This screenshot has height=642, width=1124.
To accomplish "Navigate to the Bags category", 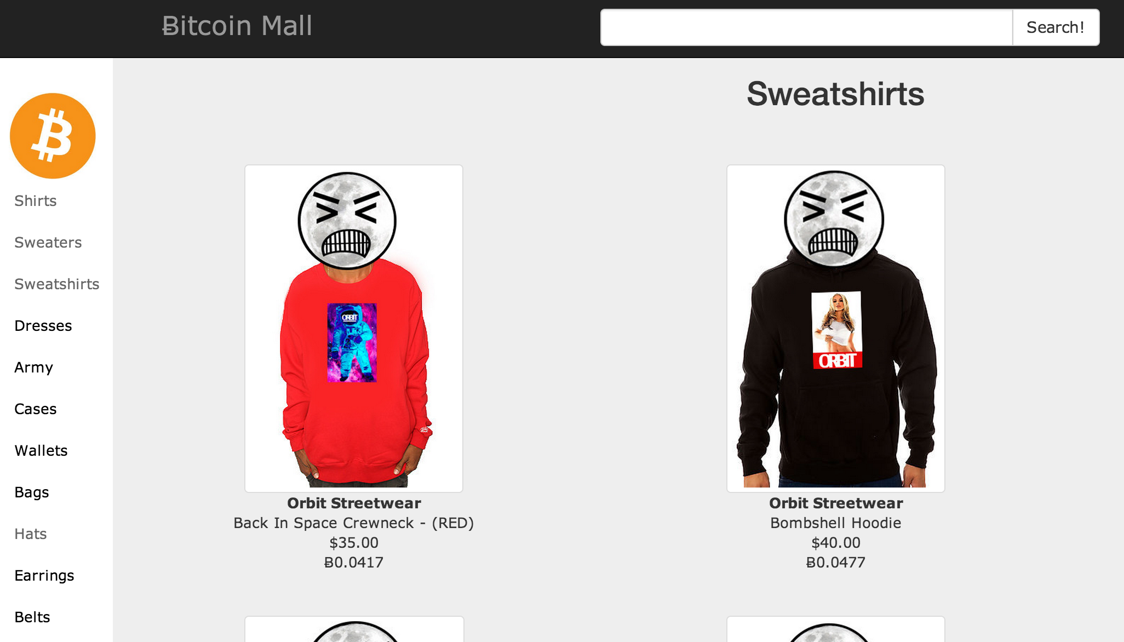I will point(32,492).
